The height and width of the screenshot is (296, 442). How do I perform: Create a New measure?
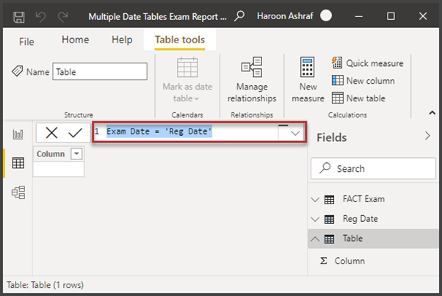308,80
